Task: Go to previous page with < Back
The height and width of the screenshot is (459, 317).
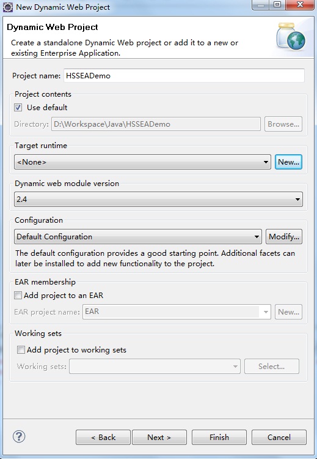Action: pos(103,438)
